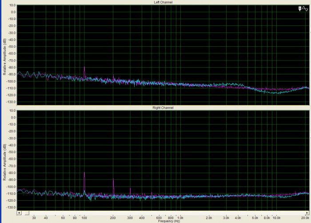Click the 20.0k frequency axis tick label
The width and height of the screenshot is (311, 223).
tap(305, 218)
